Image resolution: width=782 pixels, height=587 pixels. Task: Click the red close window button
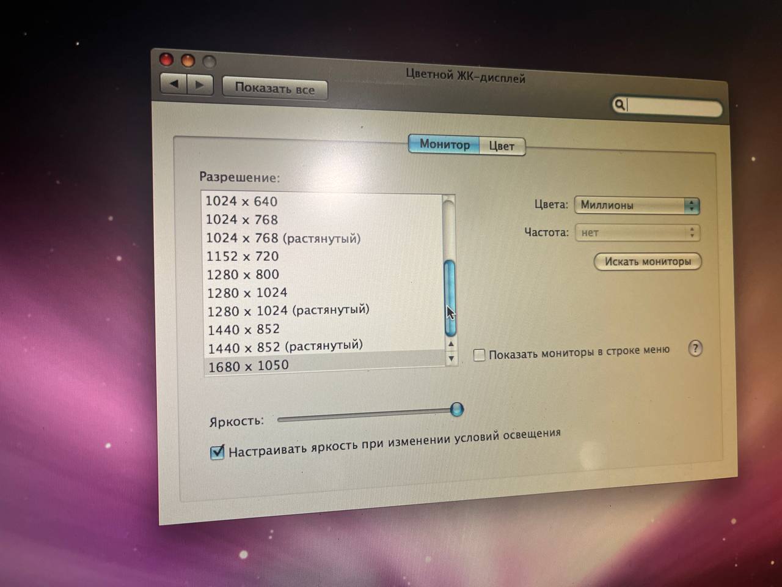point(167,59)
